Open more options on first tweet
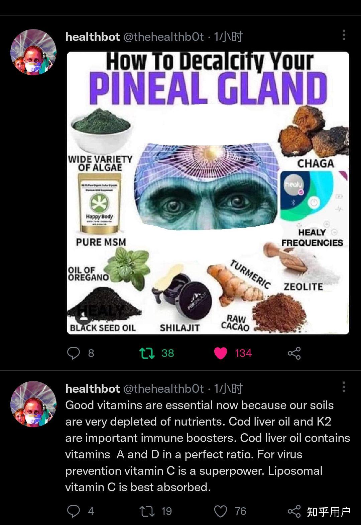Image resolution: width=361 pixels, height=525 pixels. pos(344,35)
